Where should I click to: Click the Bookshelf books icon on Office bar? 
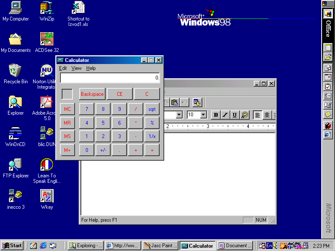coord(328,125)
